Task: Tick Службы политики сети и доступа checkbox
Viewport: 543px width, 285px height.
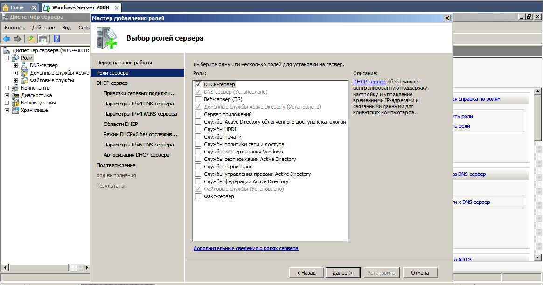Action: [x=198, y=144]
